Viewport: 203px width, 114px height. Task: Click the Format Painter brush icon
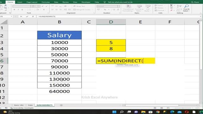coord(5,10)
